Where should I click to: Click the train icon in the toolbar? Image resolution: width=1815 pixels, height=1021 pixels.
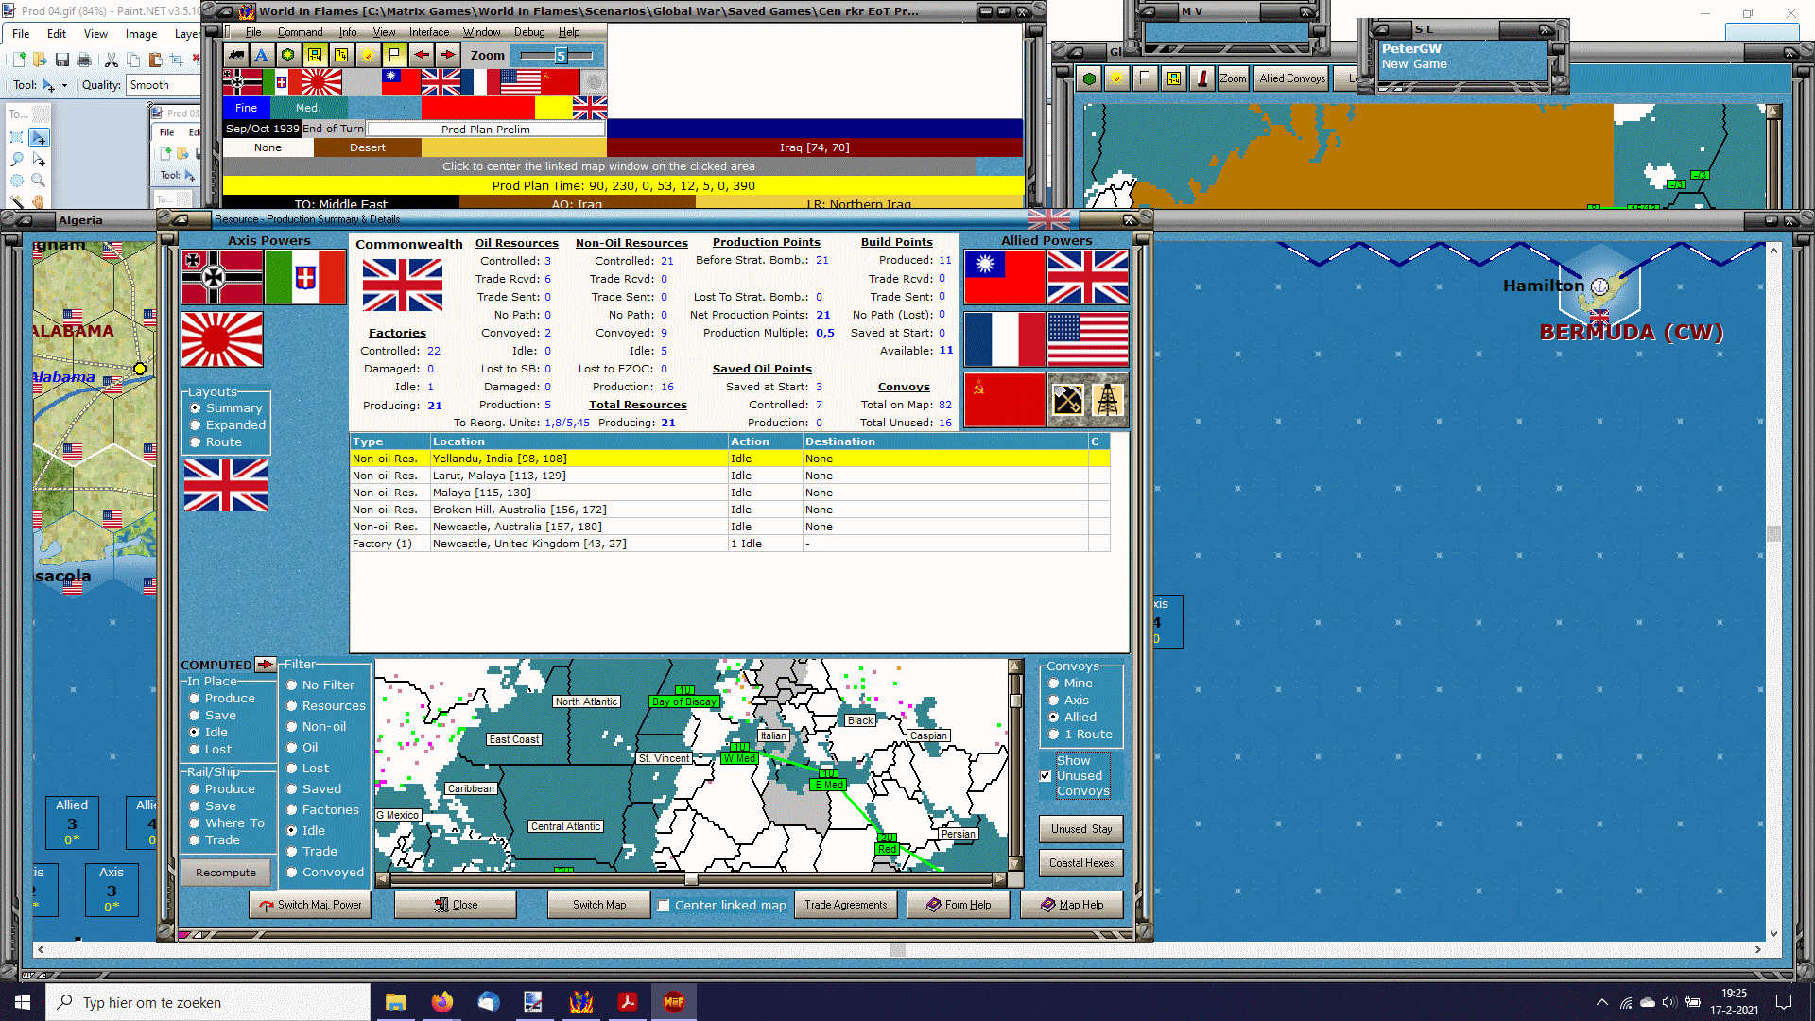236,55
